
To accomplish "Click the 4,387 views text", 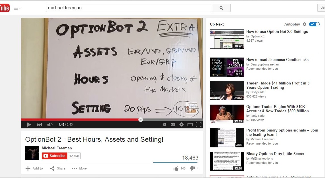I will click(254, 41).
